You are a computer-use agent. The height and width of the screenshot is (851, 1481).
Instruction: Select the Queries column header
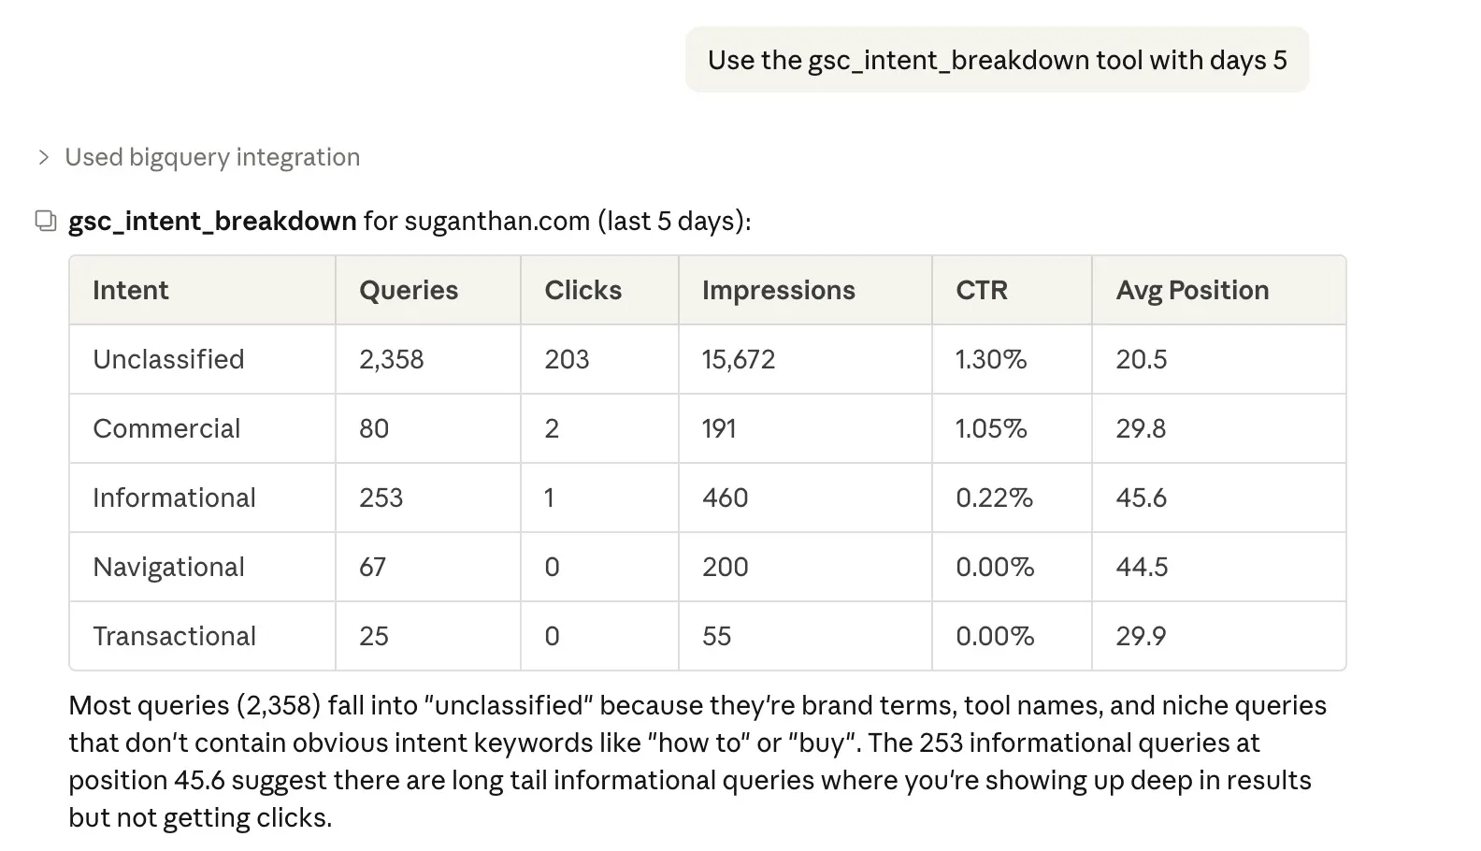(x=409, y=290)
